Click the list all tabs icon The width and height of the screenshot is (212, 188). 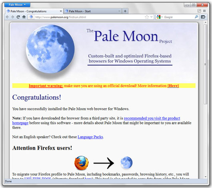[204, 11]
